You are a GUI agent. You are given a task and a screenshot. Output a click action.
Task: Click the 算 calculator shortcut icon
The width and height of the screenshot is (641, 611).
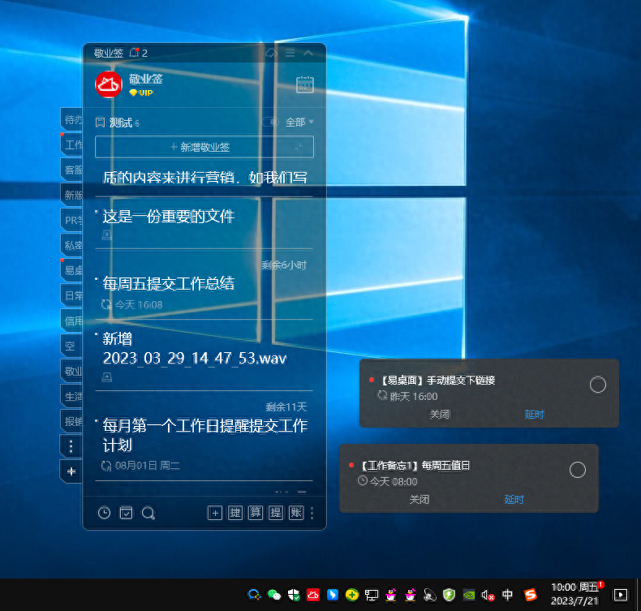(255, 512)
